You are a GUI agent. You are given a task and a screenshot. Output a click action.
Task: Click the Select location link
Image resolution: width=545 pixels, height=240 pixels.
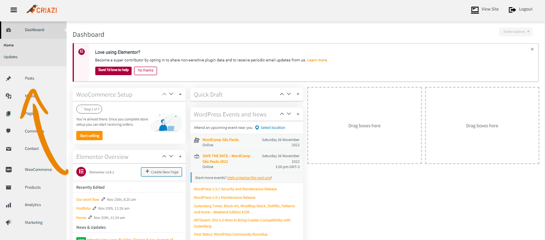pyautogui.click(x=272, y=128)
